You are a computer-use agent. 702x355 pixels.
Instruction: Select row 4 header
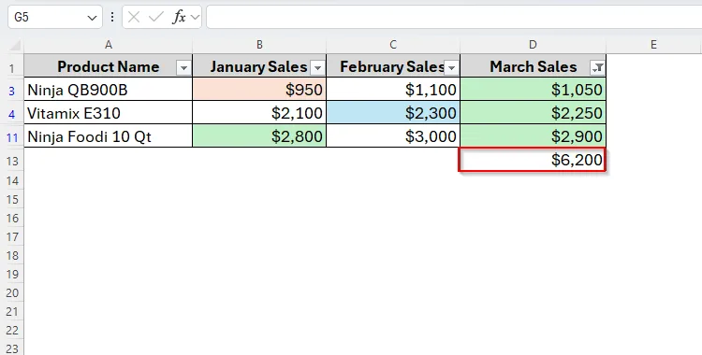click(x=12, y=114)
